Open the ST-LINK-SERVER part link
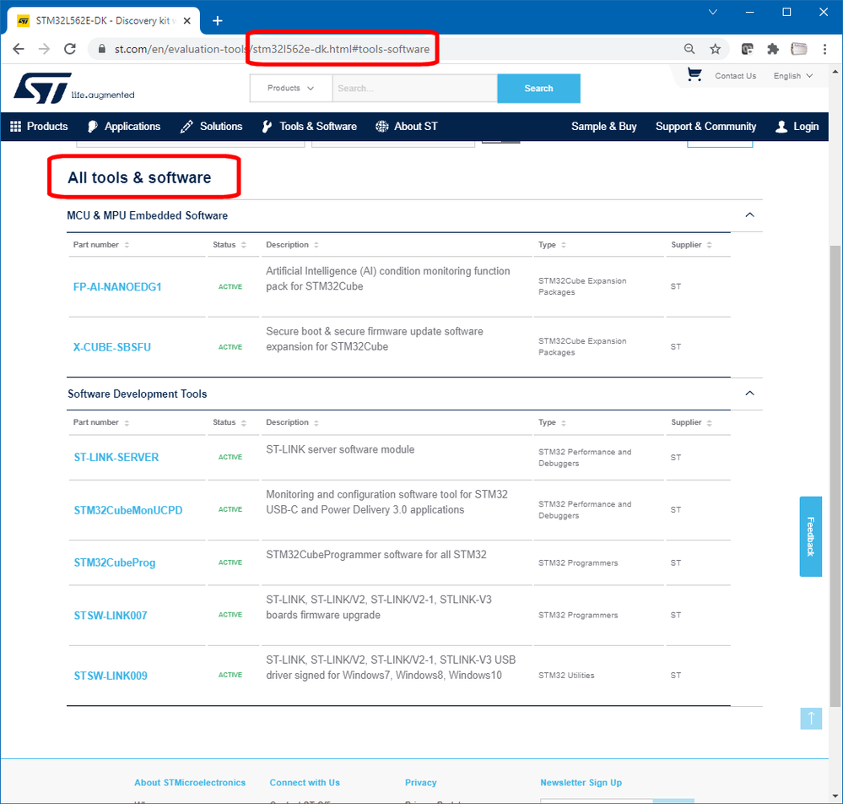Viewport: 843px width, 804px height. [116, 458]
